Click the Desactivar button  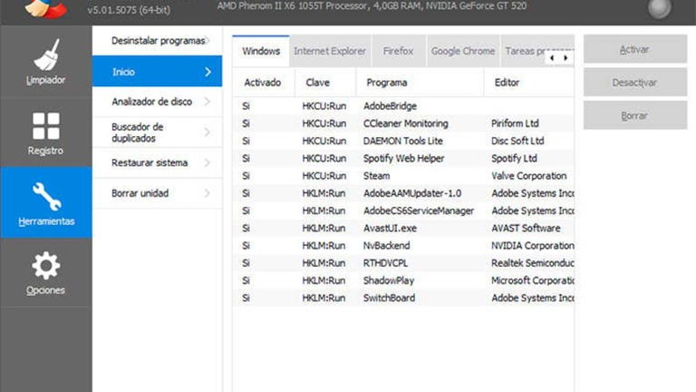click(634, 83)
